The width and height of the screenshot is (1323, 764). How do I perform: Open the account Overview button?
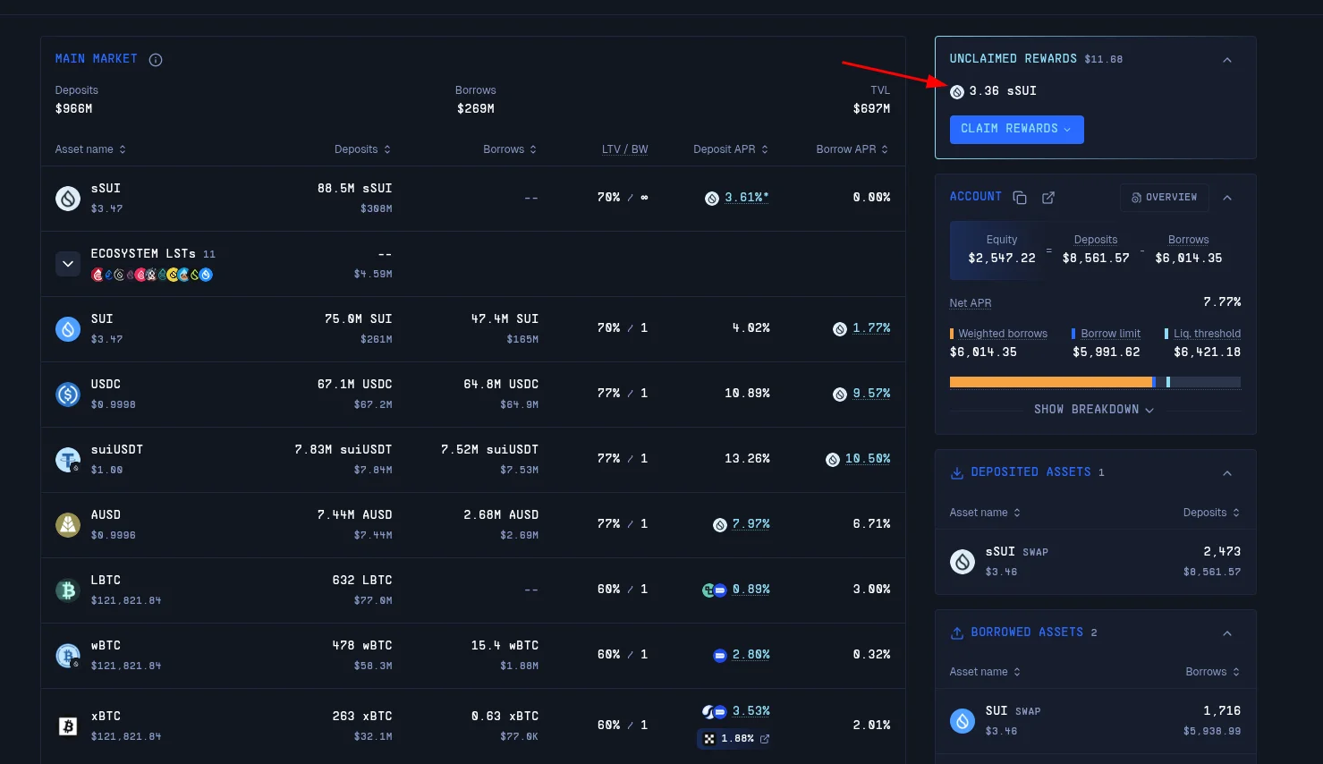pyautogui.click(x=1164, y=198)
